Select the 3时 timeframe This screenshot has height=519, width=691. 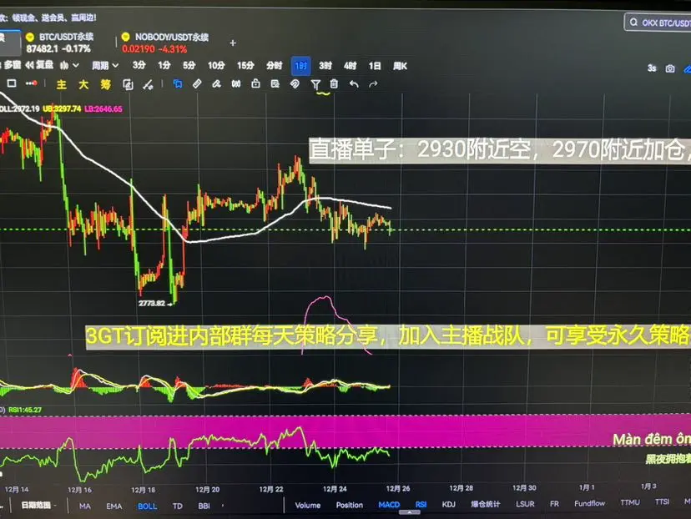(325, 66)
